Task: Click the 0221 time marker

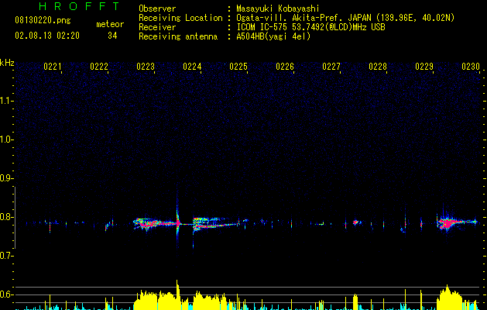Action: pyautogui.click(x=52, y=67)
